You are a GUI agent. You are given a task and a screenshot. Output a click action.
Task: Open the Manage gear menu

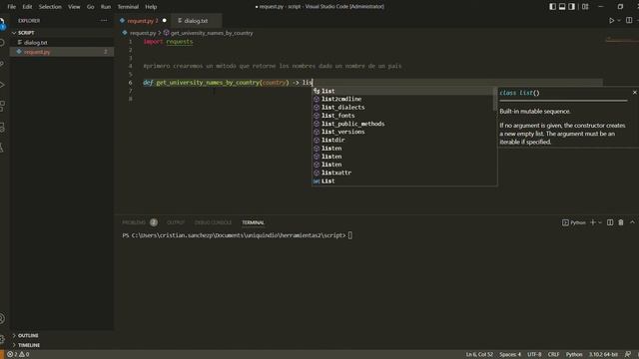point(2,339)
